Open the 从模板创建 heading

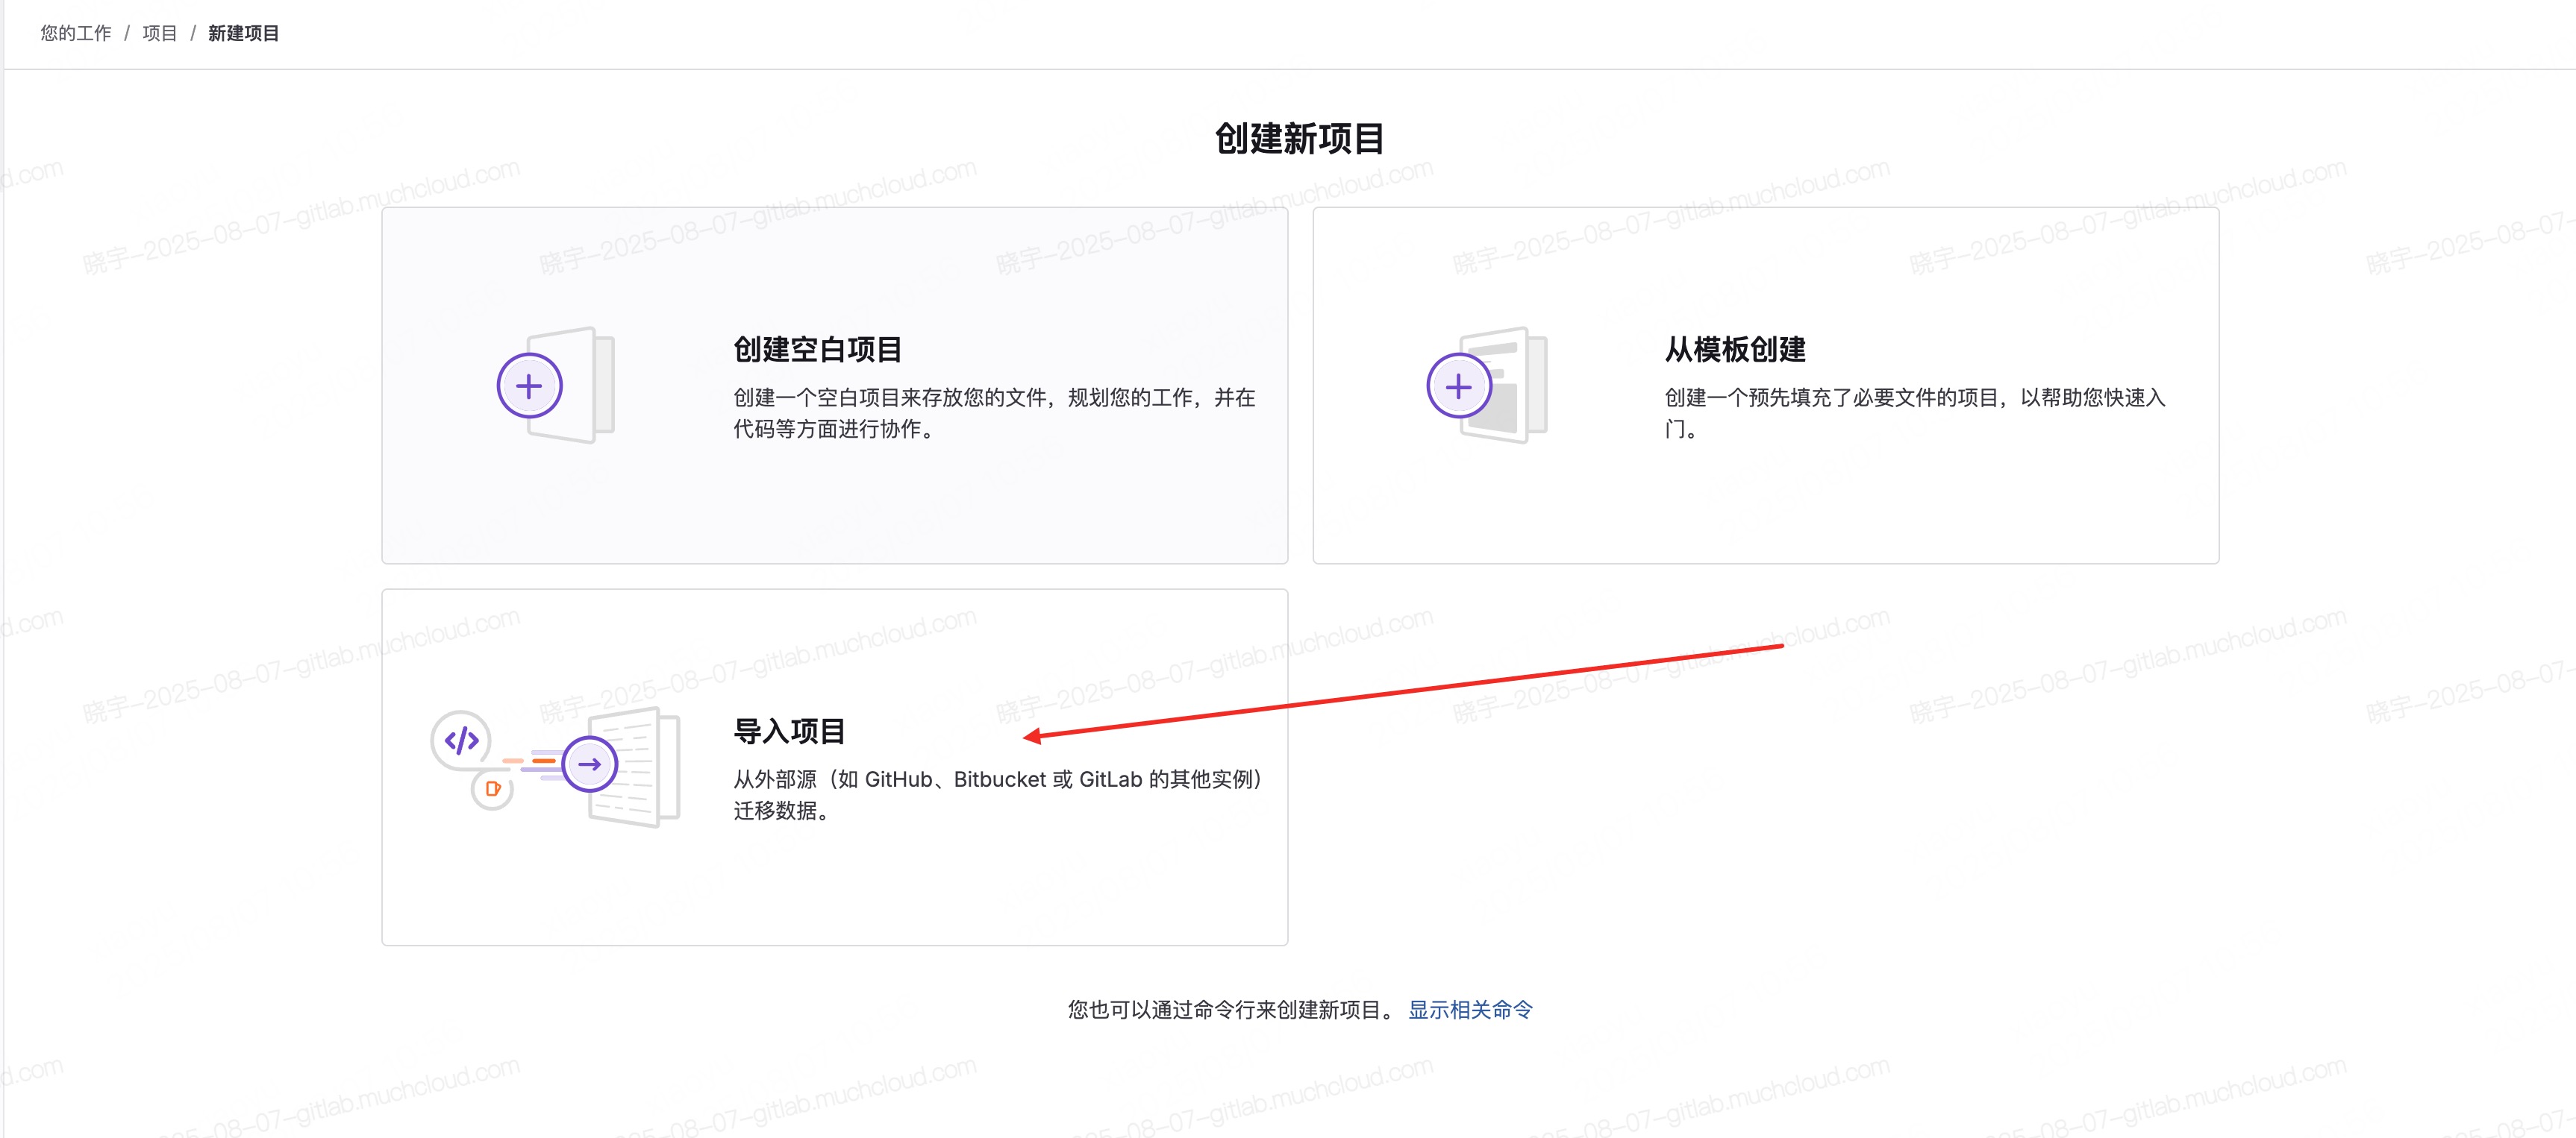[1735, 350]
